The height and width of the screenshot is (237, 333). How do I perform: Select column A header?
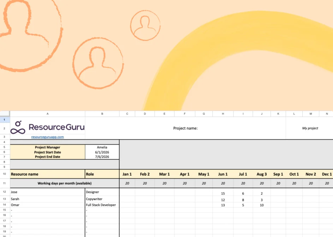pos(48,114)
